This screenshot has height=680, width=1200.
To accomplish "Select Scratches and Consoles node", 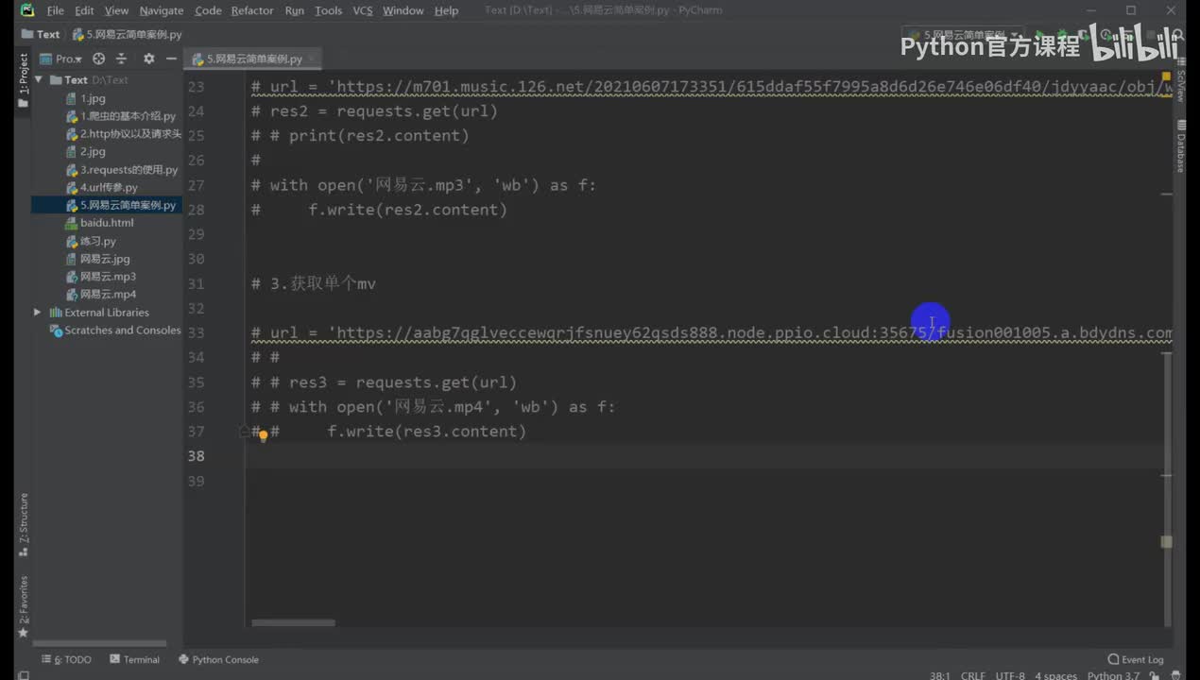I will tap(115, 331).
